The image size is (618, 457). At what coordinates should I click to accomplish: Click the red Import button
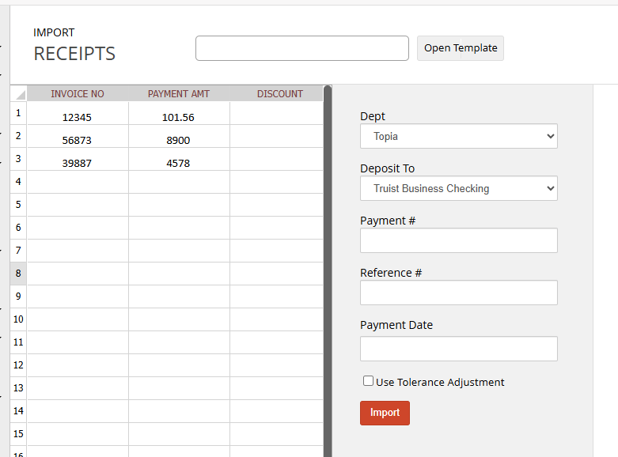(x=385, y=413)
